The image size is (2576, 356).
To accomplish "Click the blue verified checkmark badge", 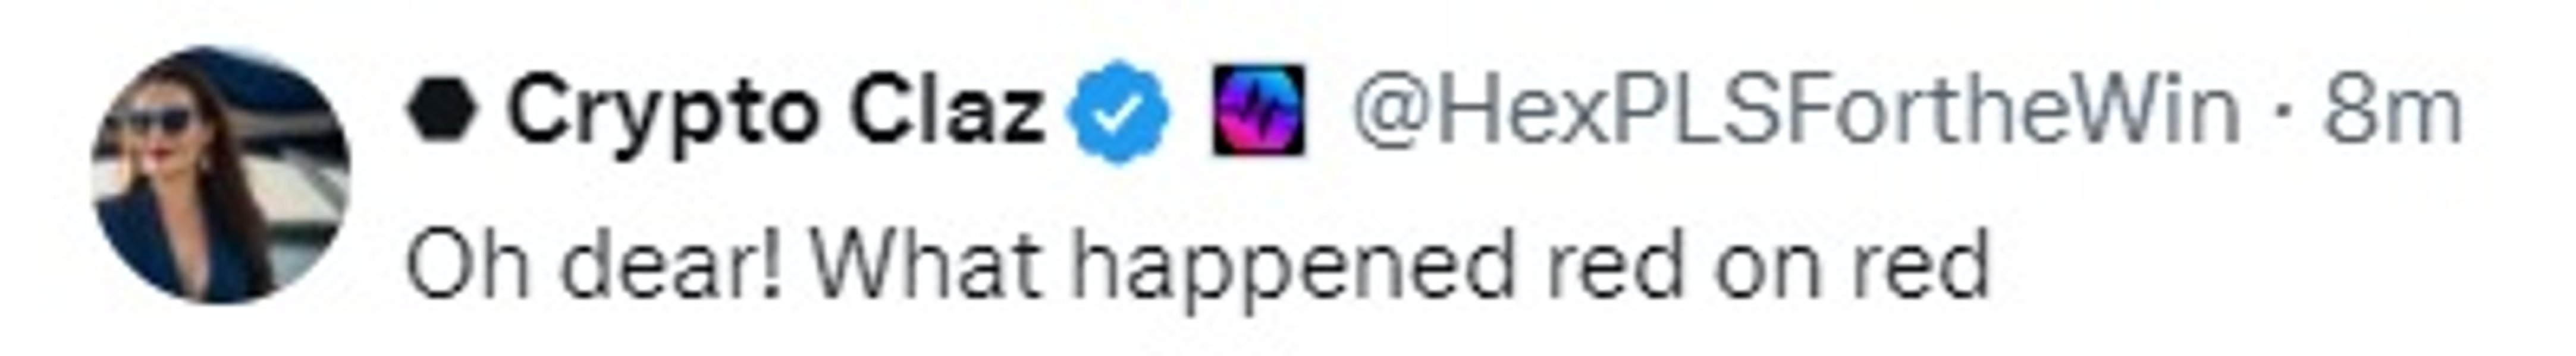I will coord(1119,113).
